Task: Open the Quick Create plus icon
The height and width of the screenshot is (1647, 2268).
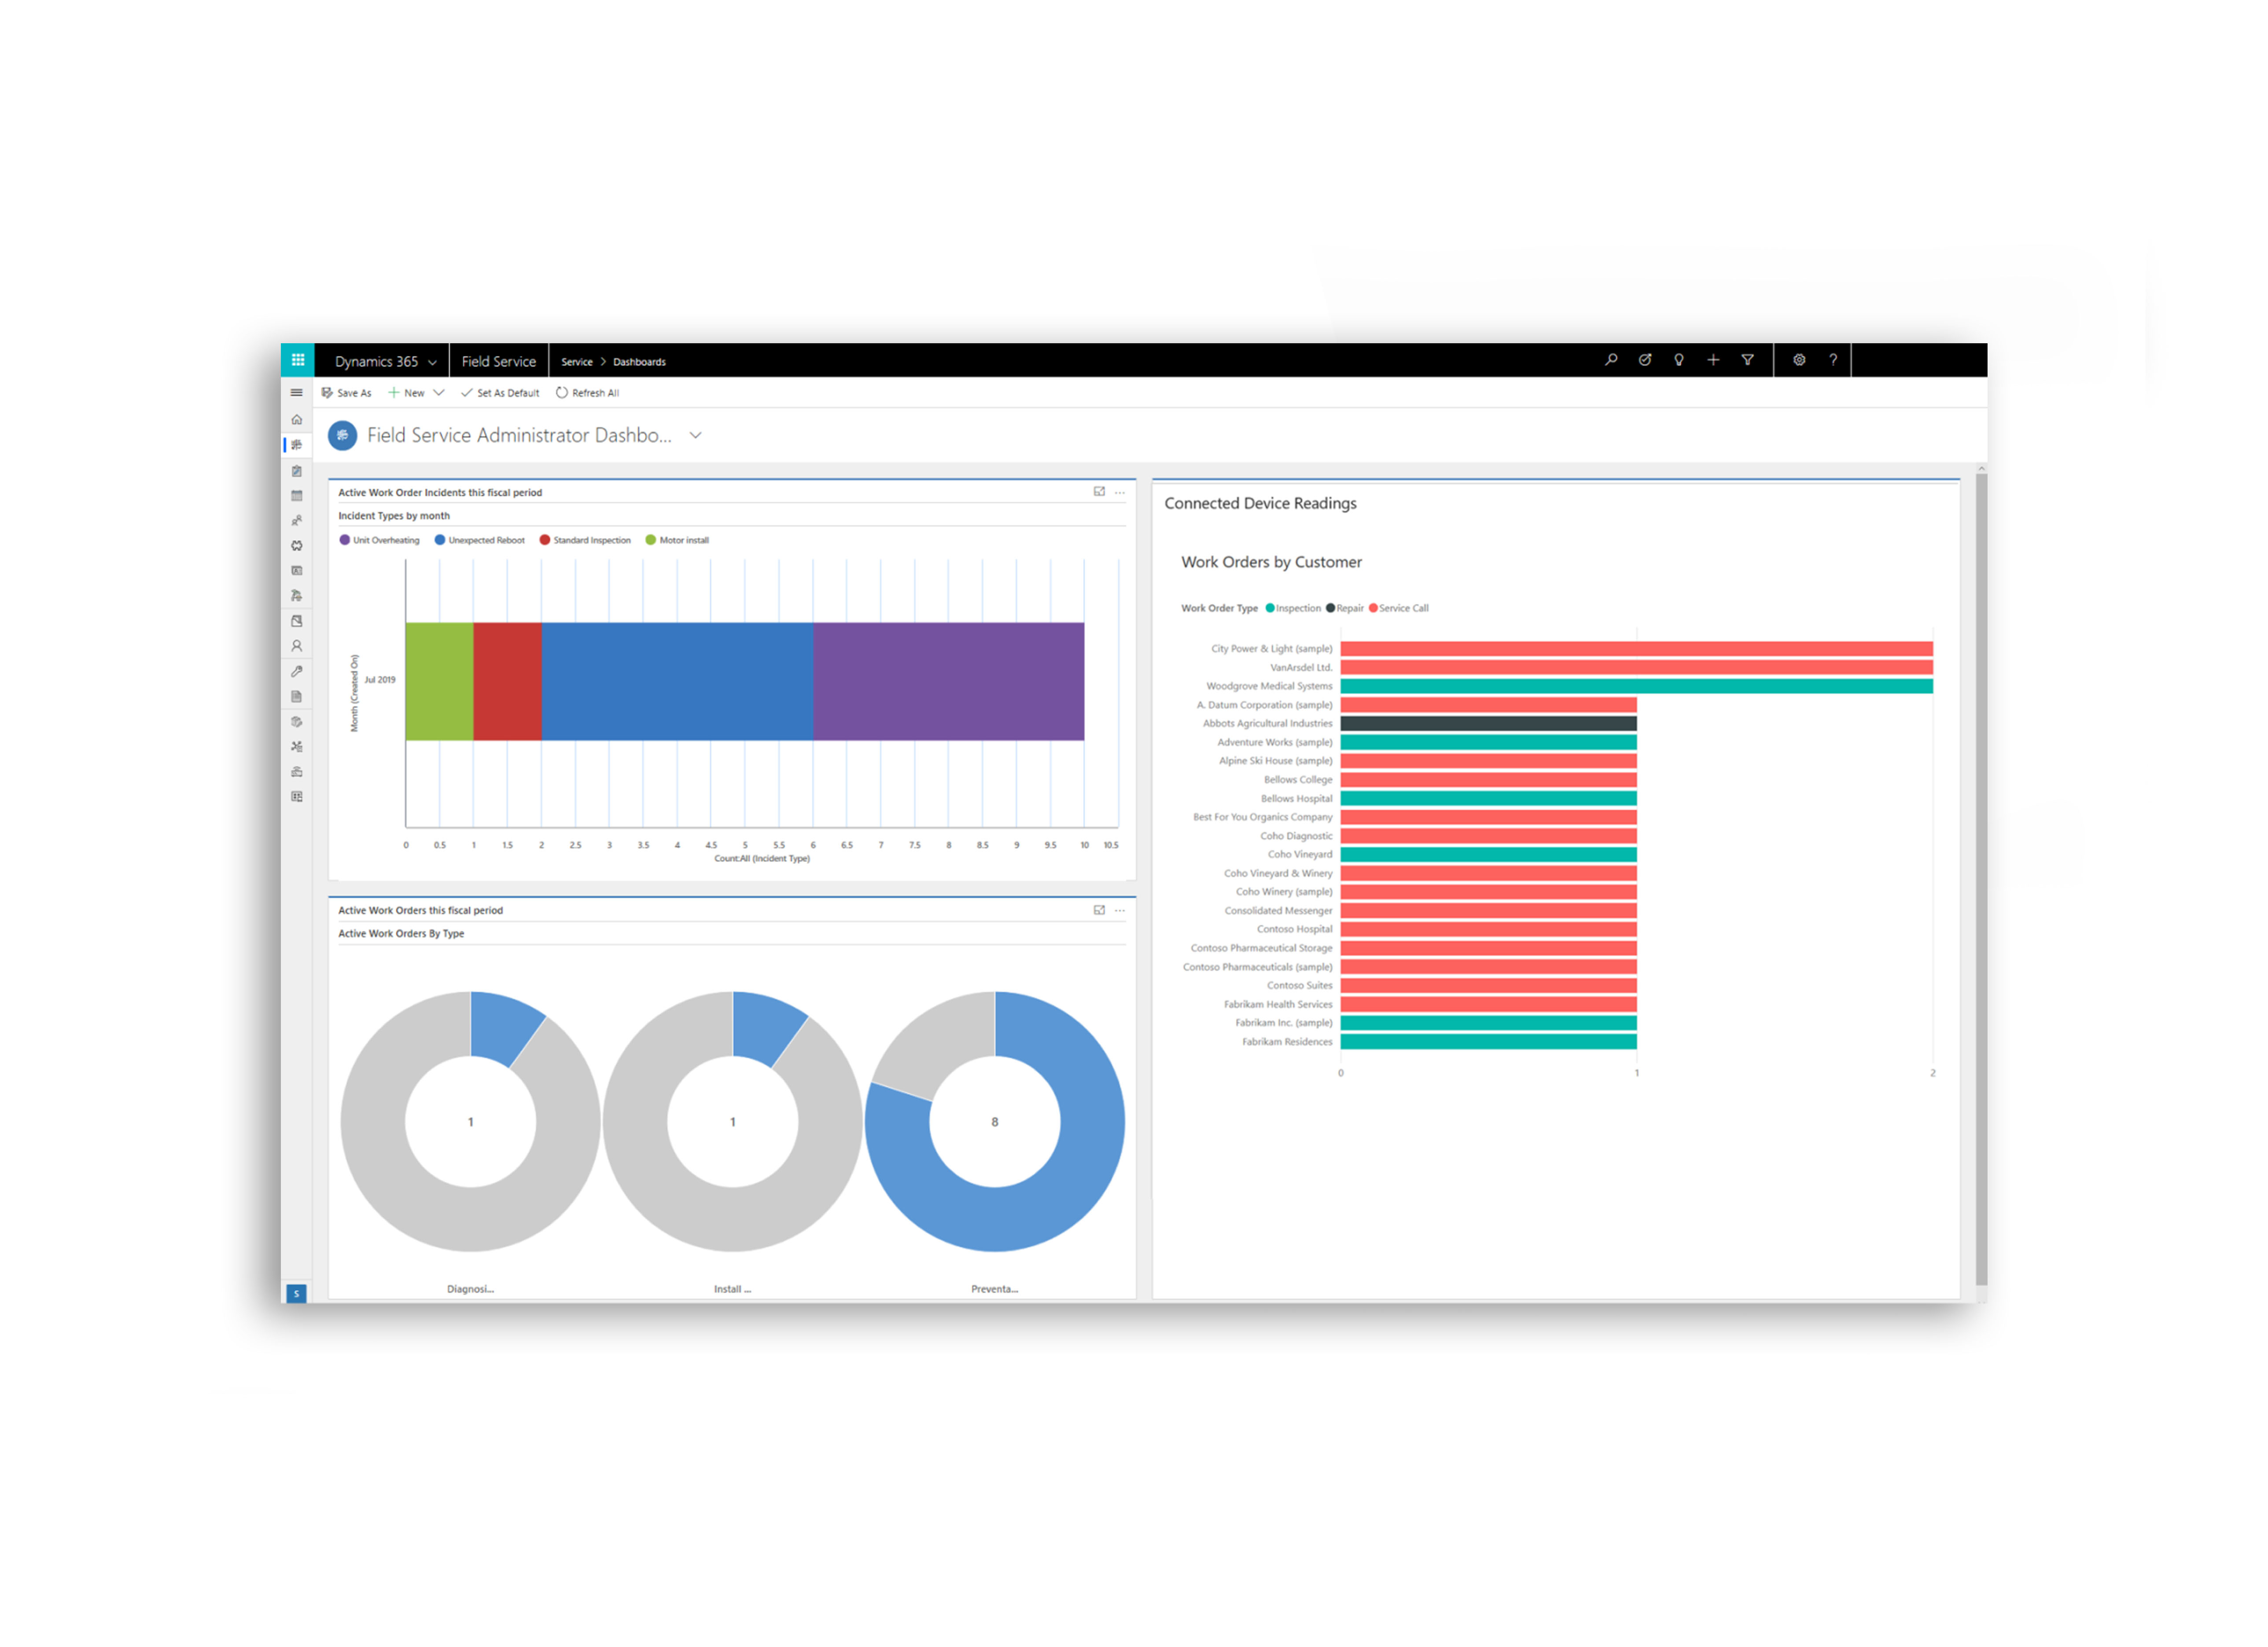Action: pyautogui.click(x=1713, y=360)
